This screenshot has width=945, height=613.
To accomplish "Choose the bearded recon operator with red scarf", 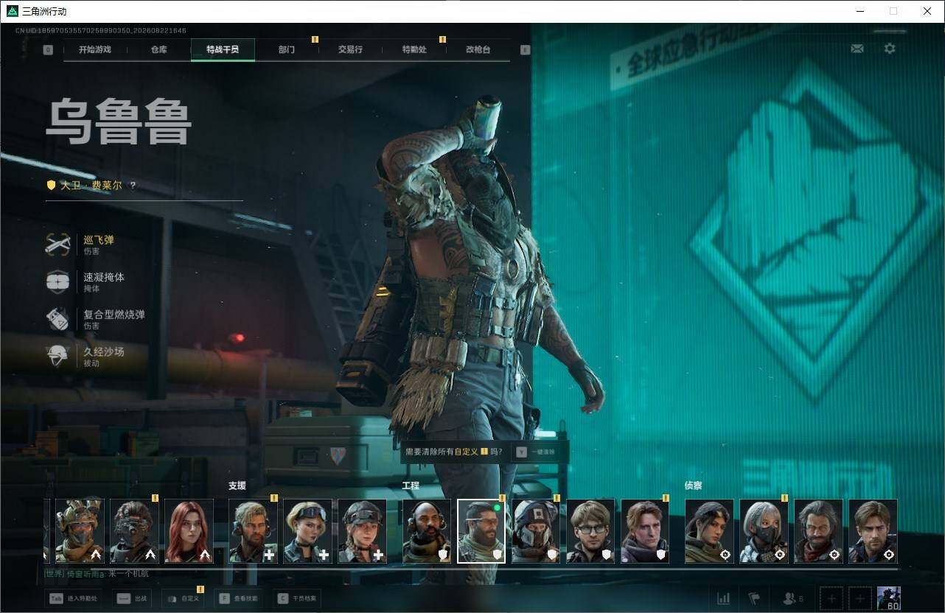I will [x=818, y=531].
